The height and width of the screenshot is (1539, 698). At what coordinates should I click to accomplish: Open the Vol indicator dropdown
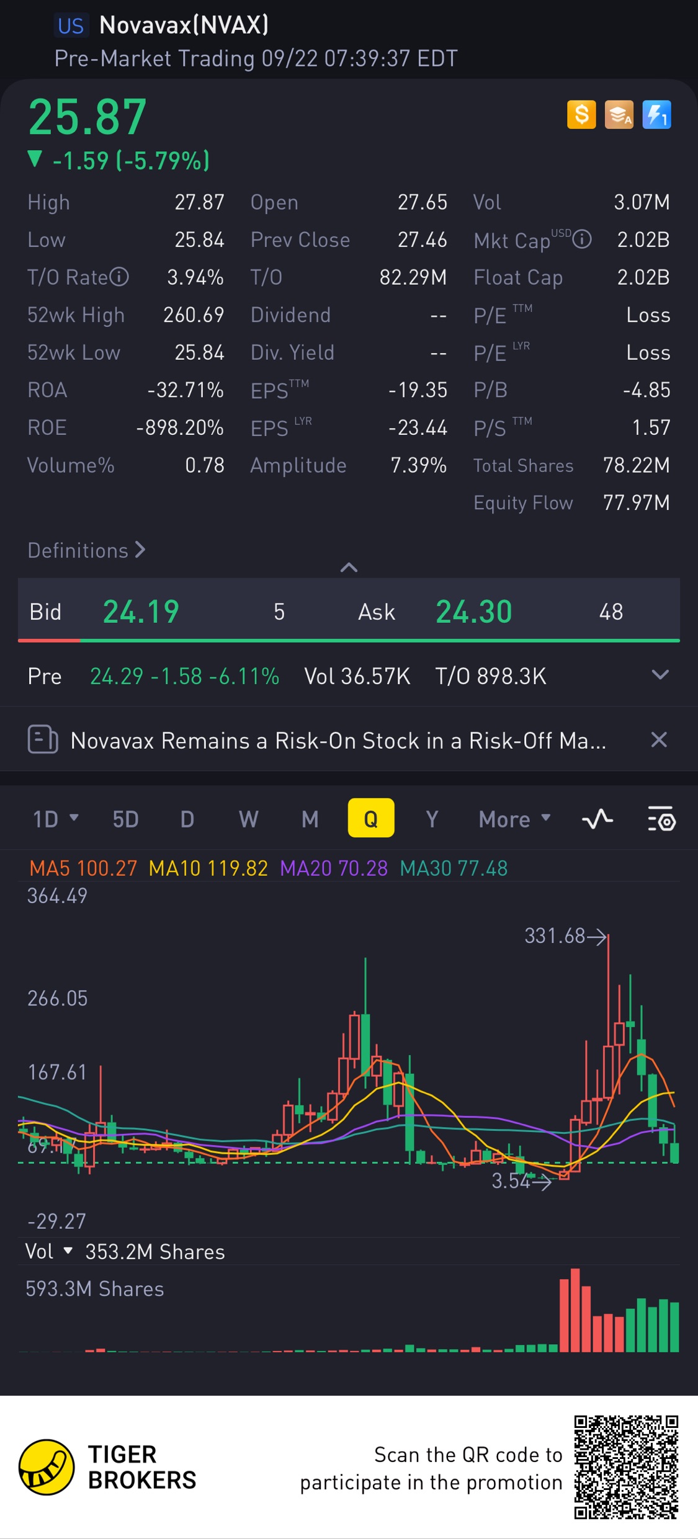click(49, 1251)
